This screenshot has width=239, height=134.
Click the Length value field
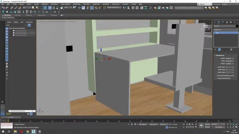click(x=229, y=58)
